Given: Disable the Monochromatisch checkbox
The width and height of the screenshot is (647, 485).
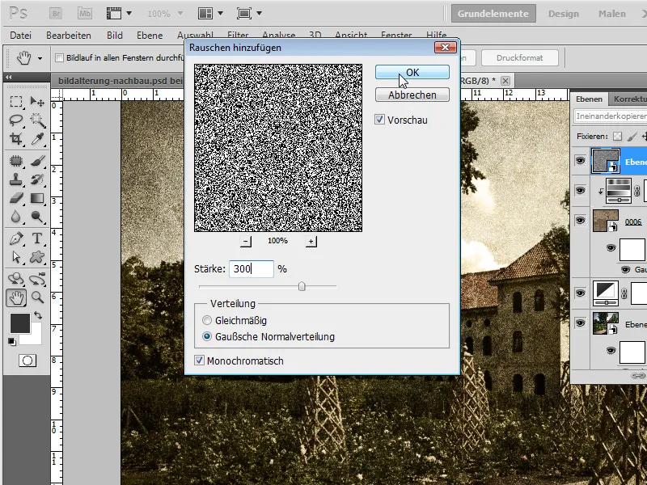Looking at the screenshot, I should pos(200,359).
